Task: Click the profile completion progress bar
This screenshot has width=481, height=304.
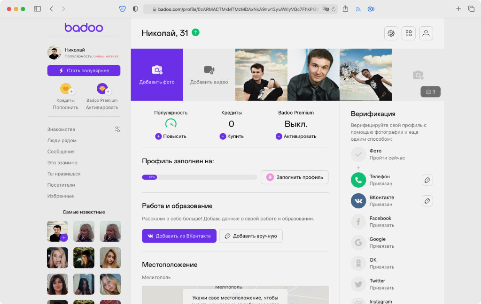Action: [199, 177]
